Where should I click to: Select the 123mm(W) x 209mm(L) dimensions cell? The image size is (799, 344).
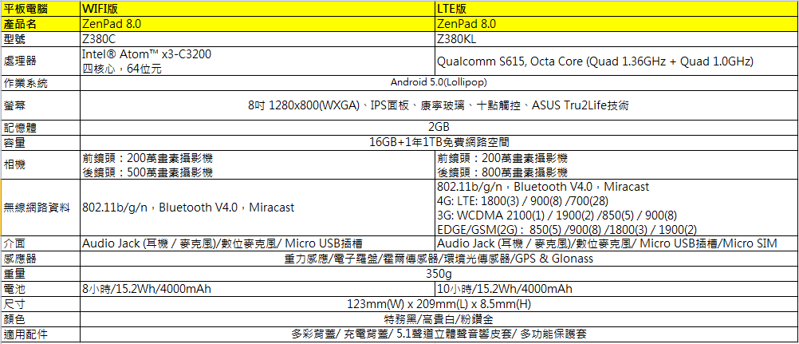click(x=439, y=305)
